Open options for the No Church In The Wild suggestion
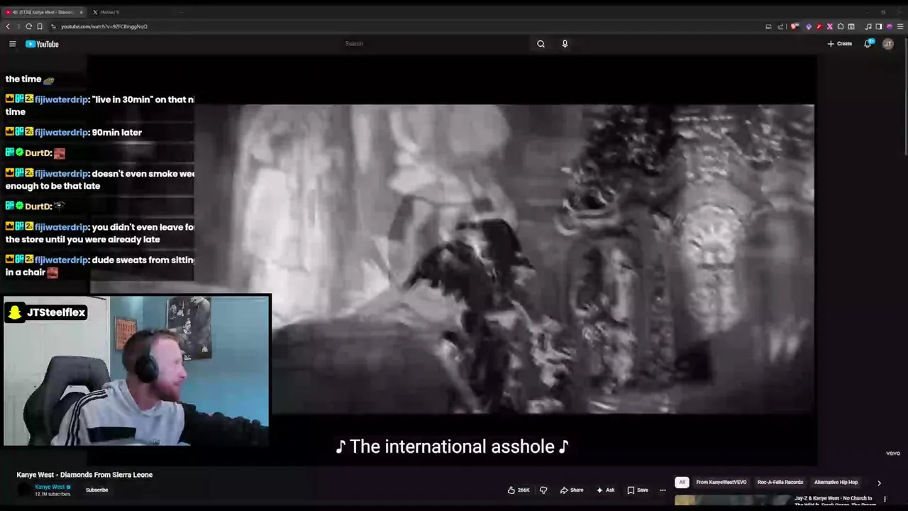This screenshot has height=511, width=908. coord(885,499)
